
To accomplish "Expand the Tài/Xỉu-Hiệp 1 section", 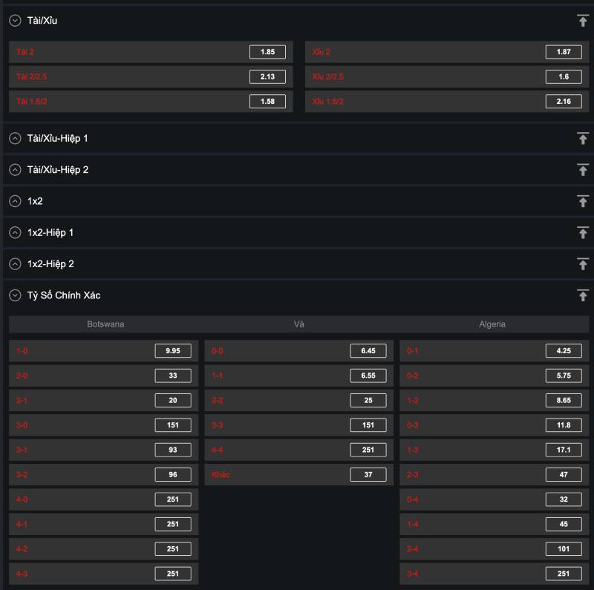I will click(x=15, y=138).
